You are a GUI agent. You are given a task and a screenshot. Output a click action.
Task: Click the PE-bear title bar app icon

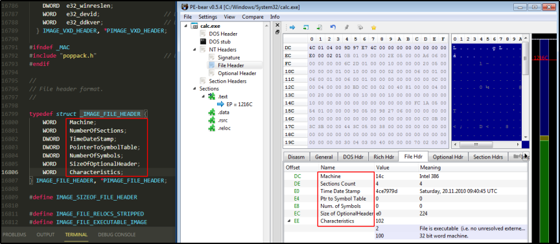(185, 6)
